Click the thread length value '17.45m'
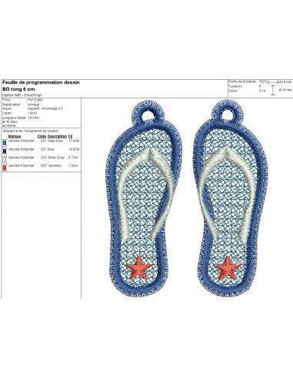Viewport: 293px width, 378px height. point(74,141)
